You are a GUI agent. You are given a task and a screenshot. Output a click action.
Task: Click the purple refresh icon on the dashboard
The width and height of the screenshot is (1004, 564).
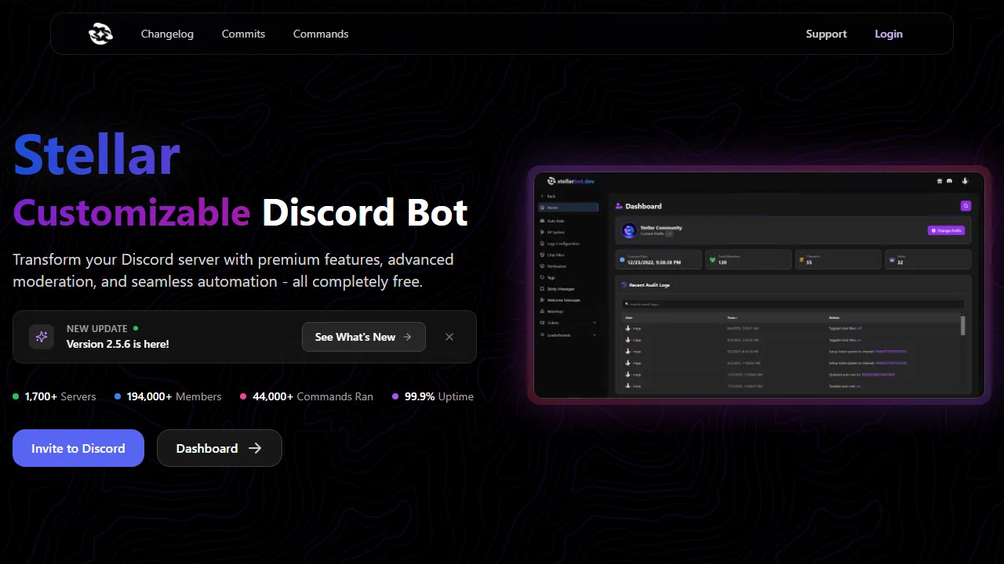966,205
